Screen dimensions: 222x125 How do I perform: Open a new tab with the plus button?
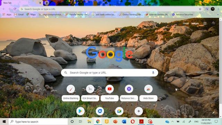[47, 3]
